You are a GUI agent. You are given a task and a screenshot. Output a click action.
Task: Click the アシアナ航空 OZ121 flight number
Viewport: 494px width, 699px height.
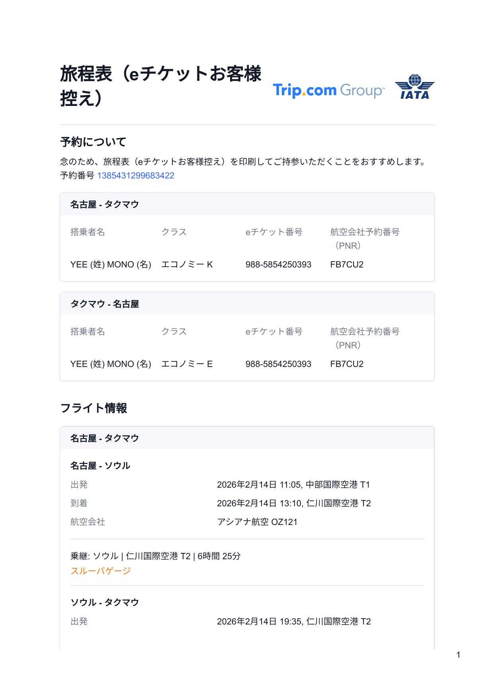coord(257,522)
